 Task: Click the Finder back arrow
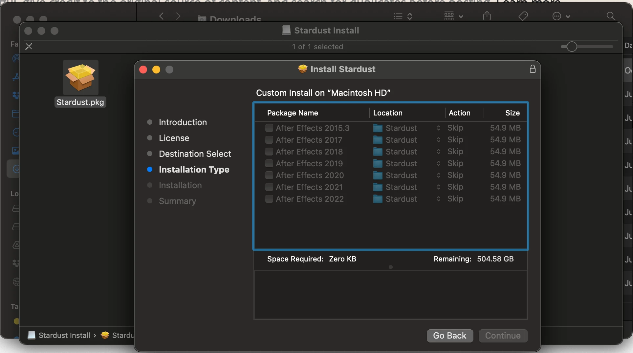pos(161,16)
